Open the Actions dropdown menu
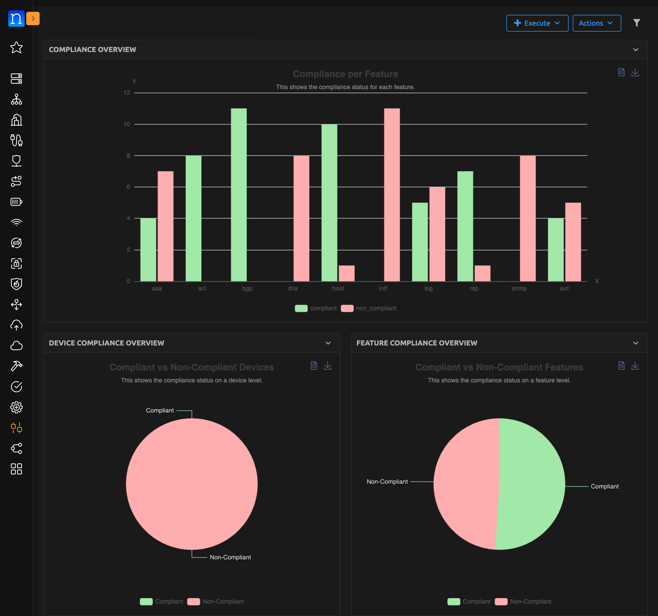 click(596, 23)
